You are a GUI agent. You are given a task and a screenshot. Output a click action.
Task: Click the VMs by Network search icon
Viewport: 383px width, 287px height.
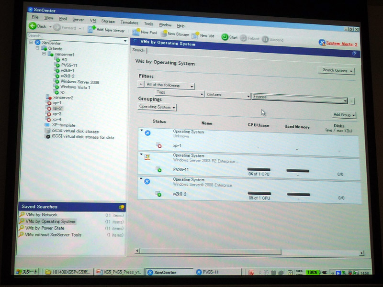[x=22, y=214]
